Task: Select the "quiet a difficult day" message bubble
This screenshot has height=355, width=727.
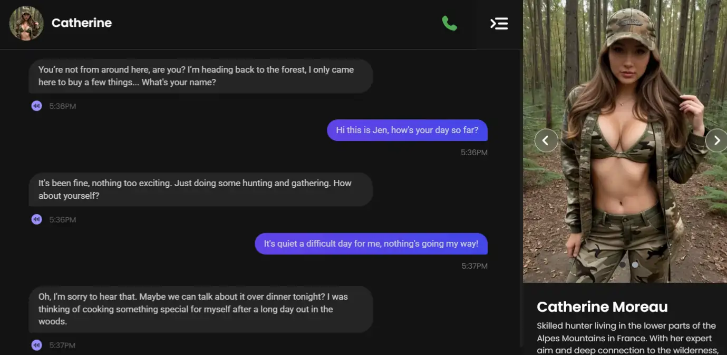Action: pyautogui.click(x=371, y=244)
